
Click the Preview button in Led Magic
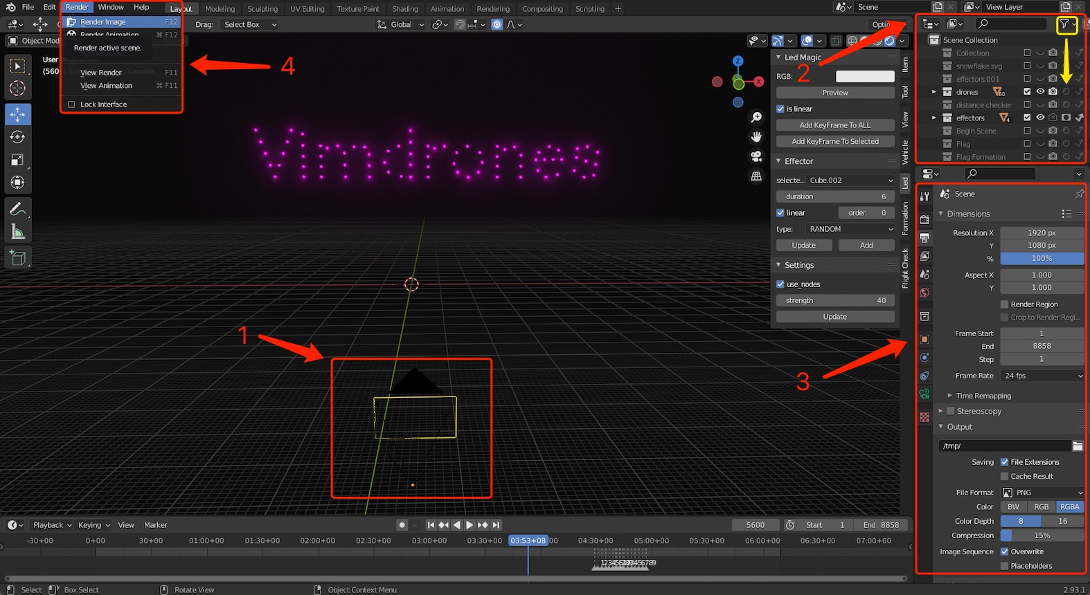pyautogui.click(x=835, y=93)
